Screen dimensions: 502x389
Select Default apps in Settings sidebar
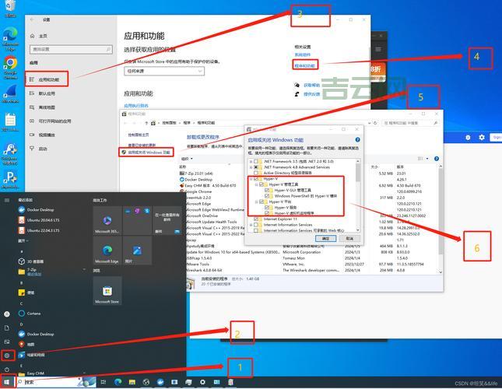coord(47,93)
